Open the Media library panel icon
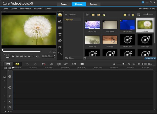157x114 pixels. 60,15
